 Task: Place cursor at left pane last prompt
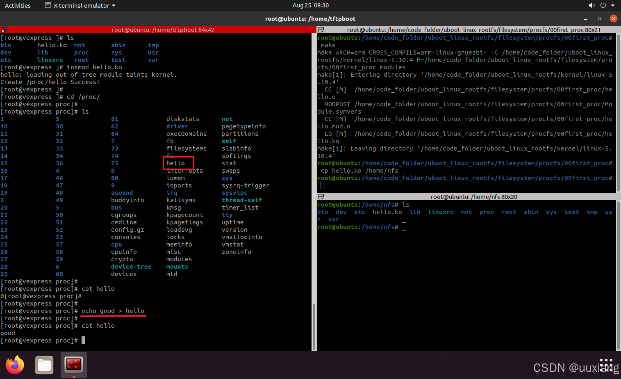83,340
